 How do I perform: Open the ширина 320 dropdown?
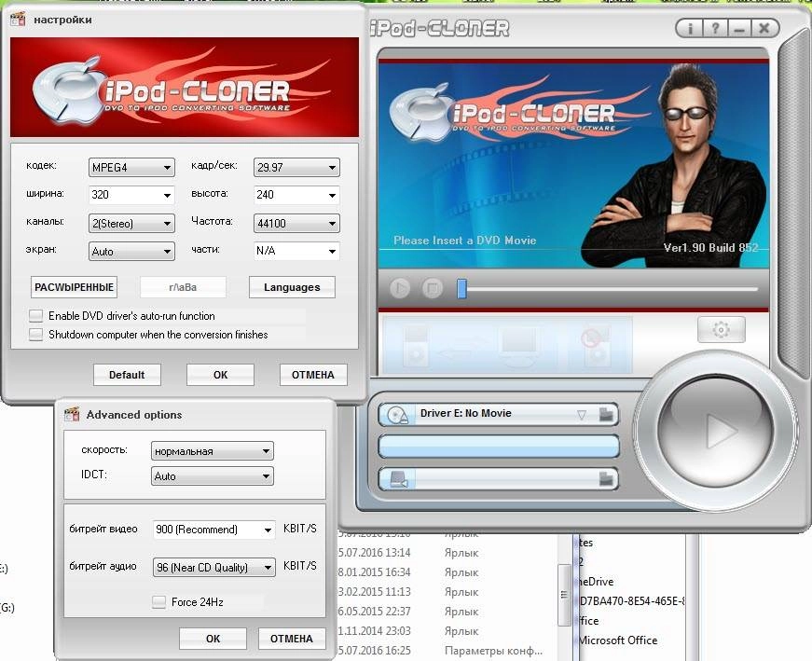coord(131,195)
